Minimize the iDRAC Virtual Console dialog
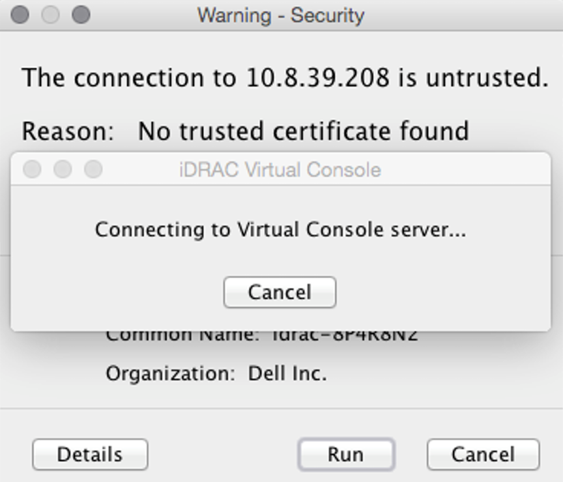 [63, 169]
